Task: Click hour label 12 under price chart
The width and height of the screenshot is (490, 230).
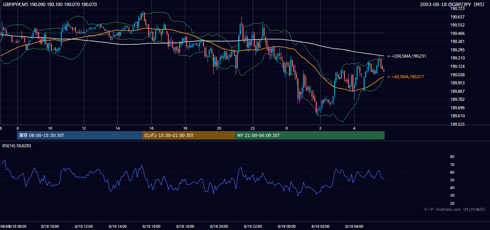Action: pyautogui.click(x=84, y=128)
